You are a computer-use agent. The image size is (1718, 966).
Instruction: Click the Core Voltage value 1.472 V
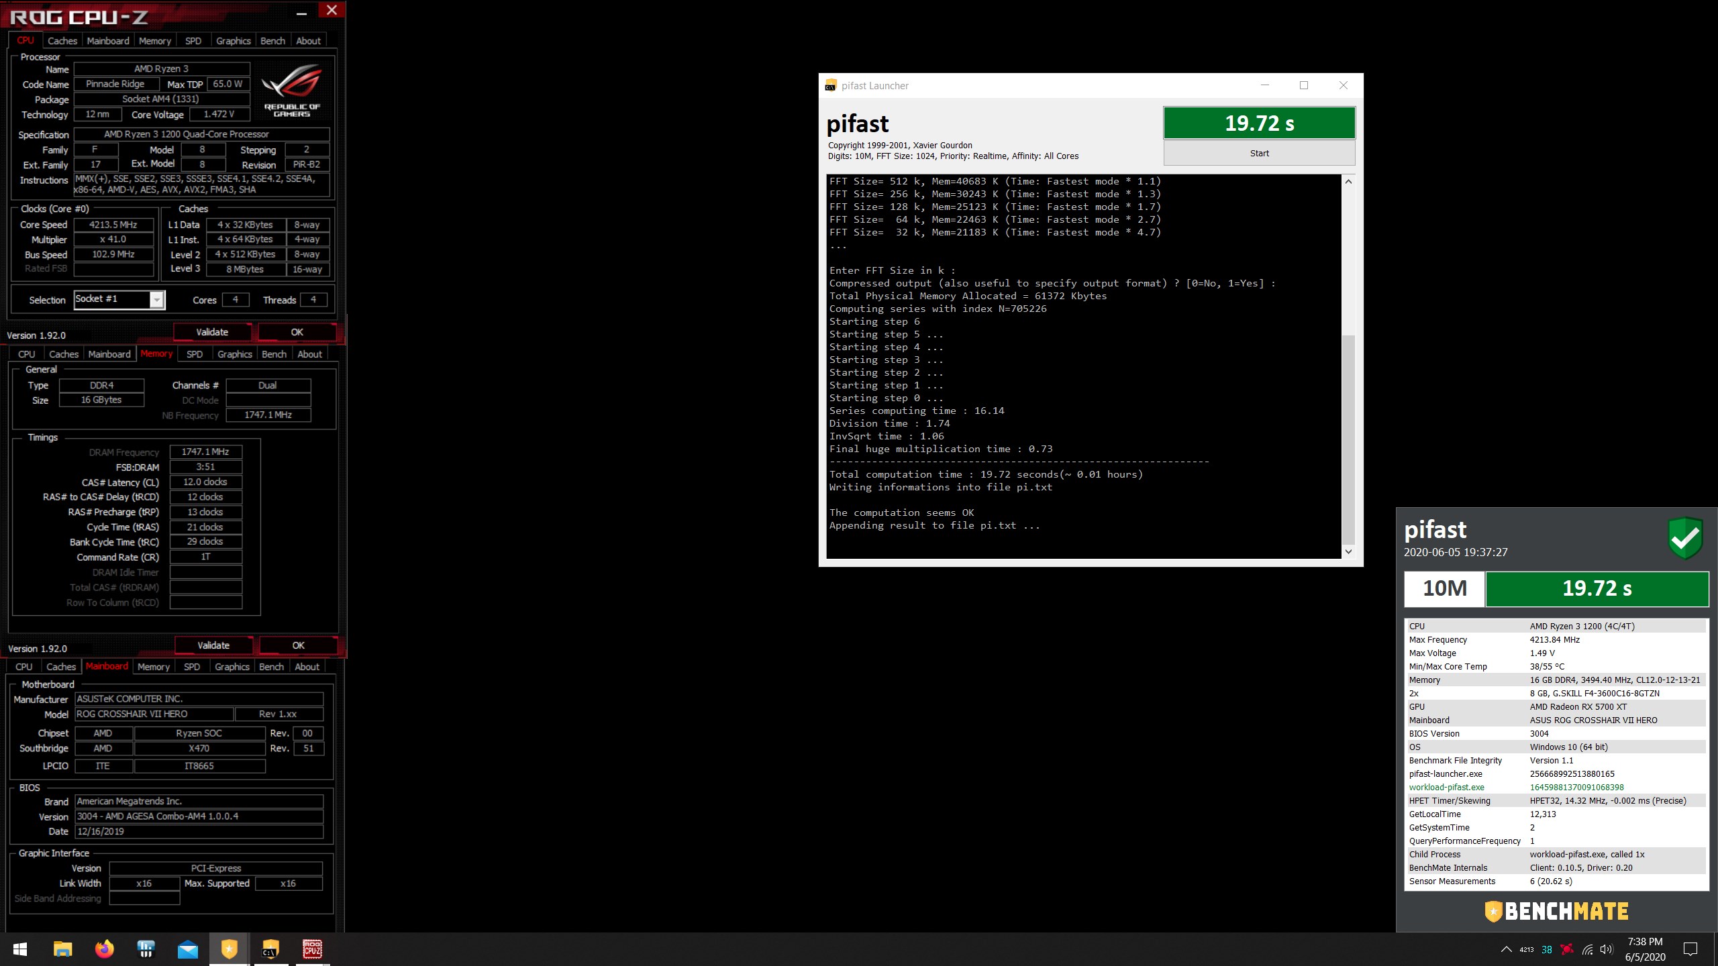tap(219, 114)
